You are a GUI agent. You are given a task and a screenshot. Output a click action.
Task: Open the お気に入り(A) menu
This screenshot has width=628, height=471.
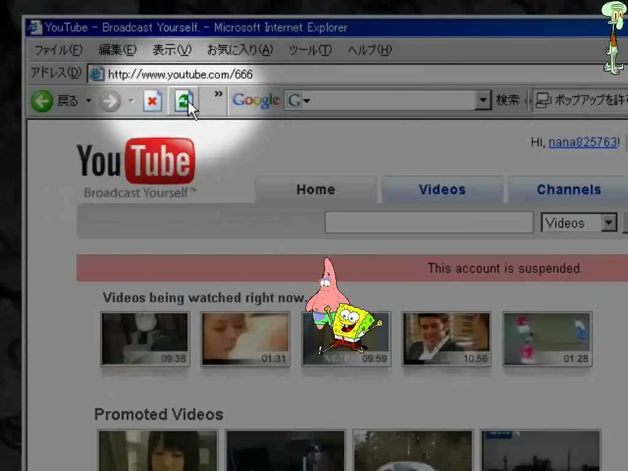coord(240,50)
